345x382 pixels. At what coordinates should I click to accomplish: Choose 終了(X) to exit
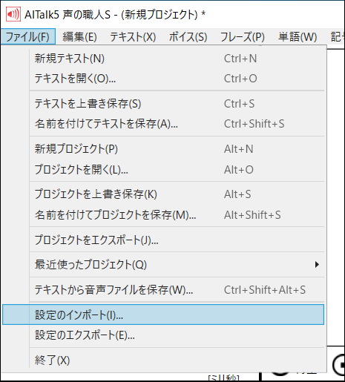[x=163, y=360]
